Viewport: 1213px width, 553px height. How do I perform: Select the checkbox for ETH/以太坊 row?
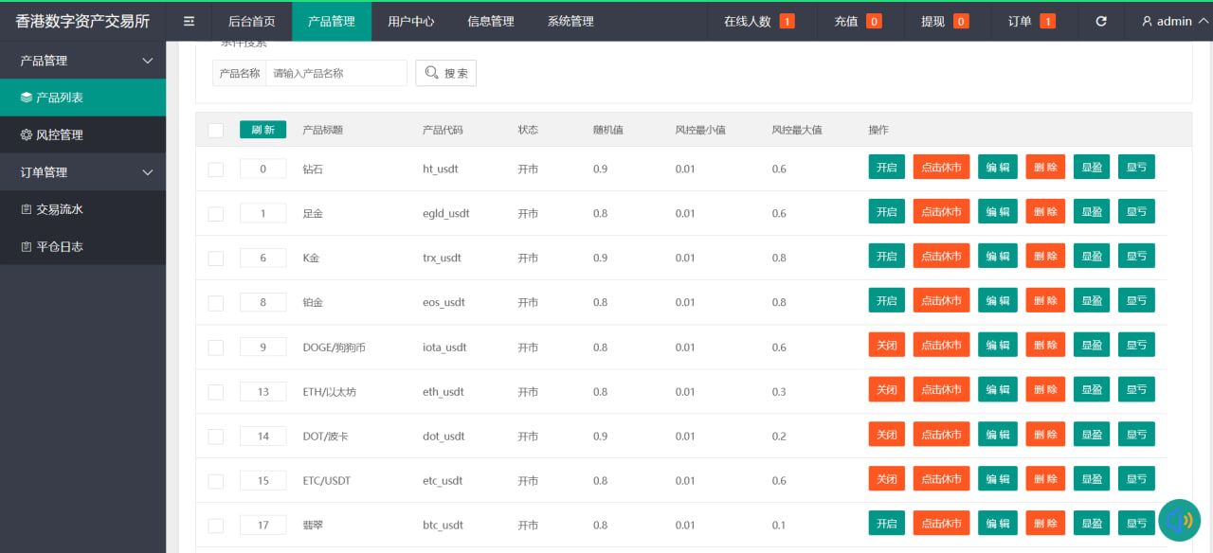(216, 392)
